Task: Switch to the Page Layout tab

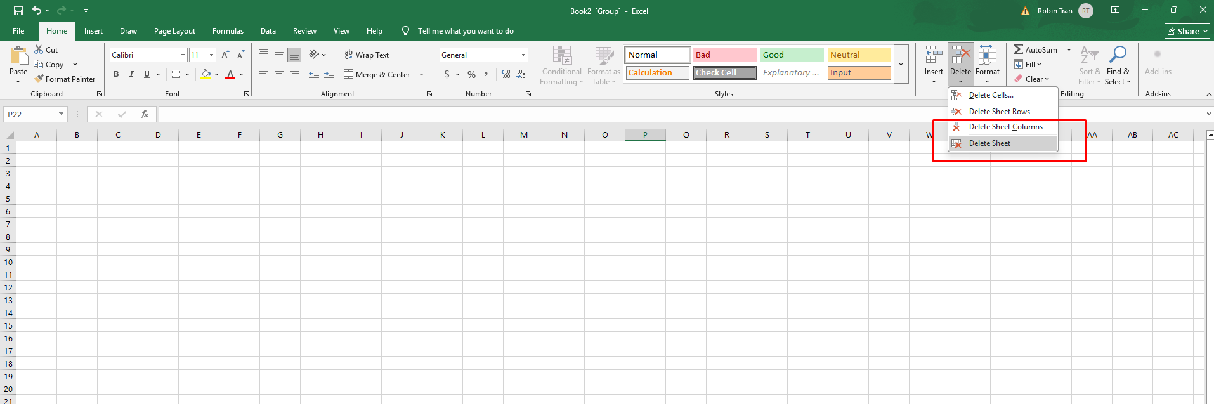Action: click(x=174, y=31)
